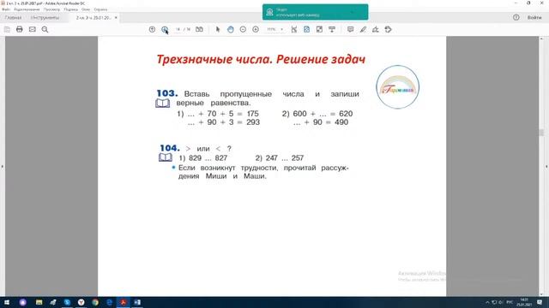Open the Подпись menu
The height and width of the screenshot is (308, 549).
(70, 9)
